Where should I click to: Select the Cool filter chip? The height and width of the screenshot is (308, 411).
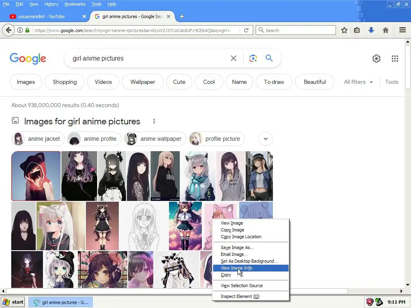209,82
